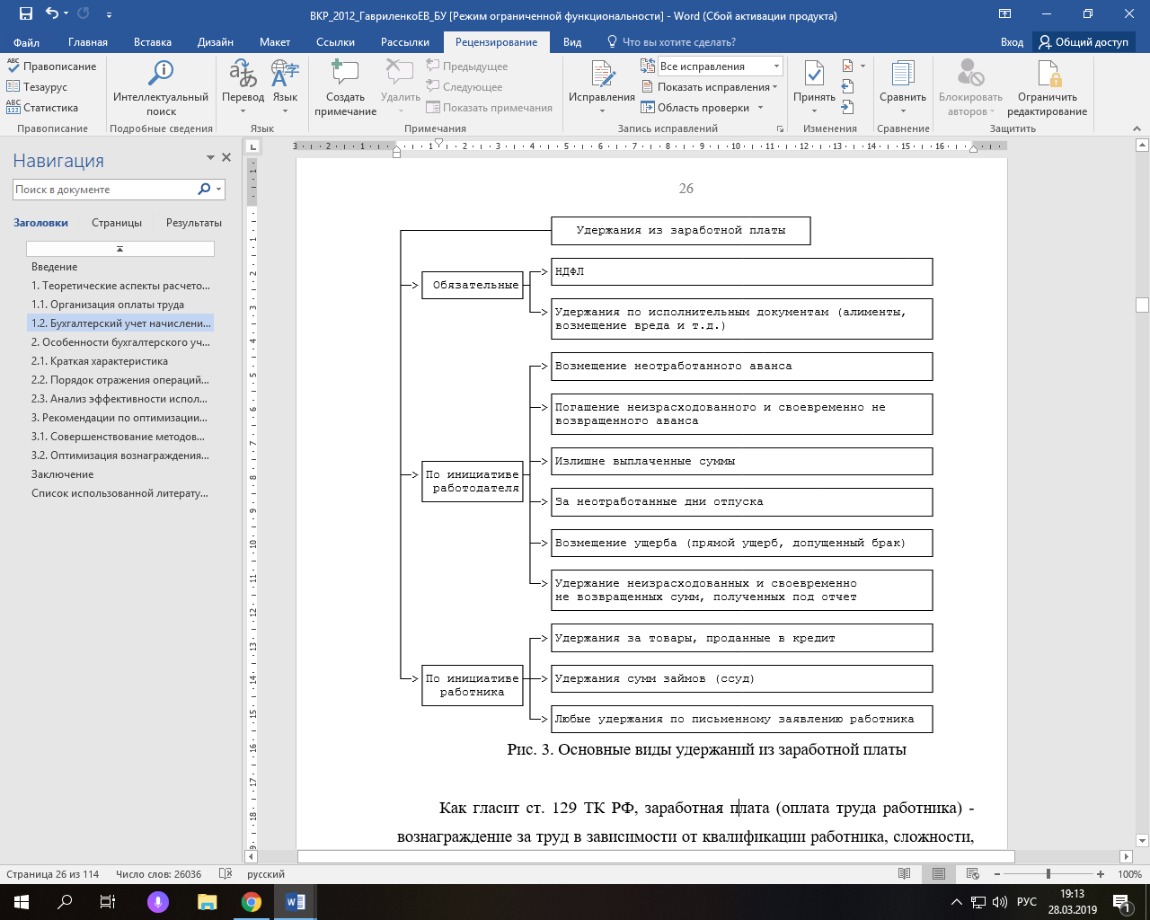Click the Tell me (Что вы хотите сделать?) box

point(671,42)
